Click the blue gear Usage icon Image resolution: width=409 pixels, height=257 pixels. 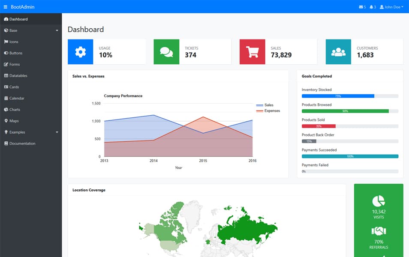[81, 52]
